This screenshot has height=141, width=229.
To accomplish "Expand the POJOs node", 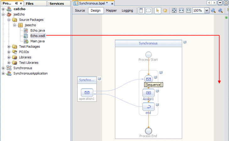I will (9, 52).
